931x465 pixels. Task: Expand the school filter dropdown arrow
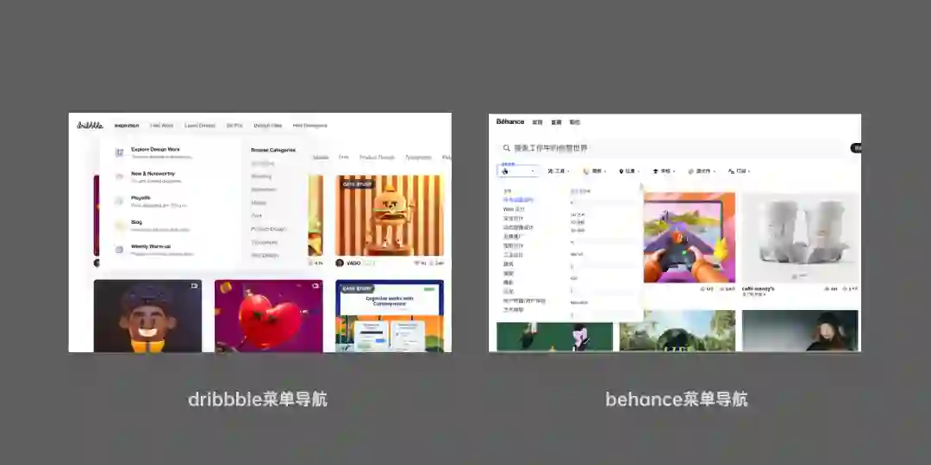(x=674, y=171)
